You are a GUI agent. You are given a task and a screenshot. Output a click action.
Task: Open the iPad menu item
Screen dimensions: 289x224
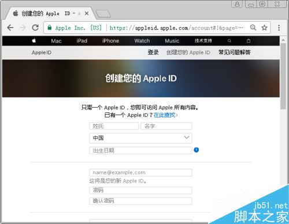(82, 41)
